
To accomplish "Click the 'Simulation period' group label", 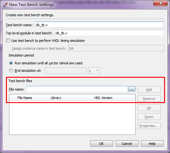I will (x=21, y=55).
